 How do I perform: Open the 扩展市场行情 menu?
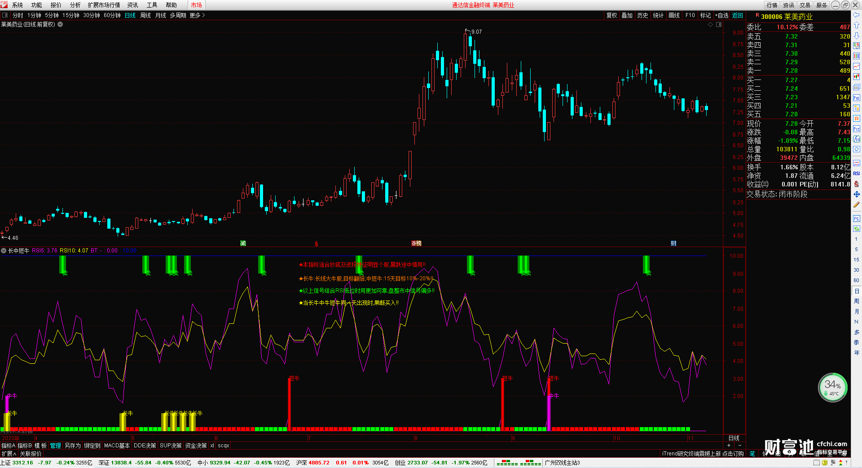pos(104,5)
